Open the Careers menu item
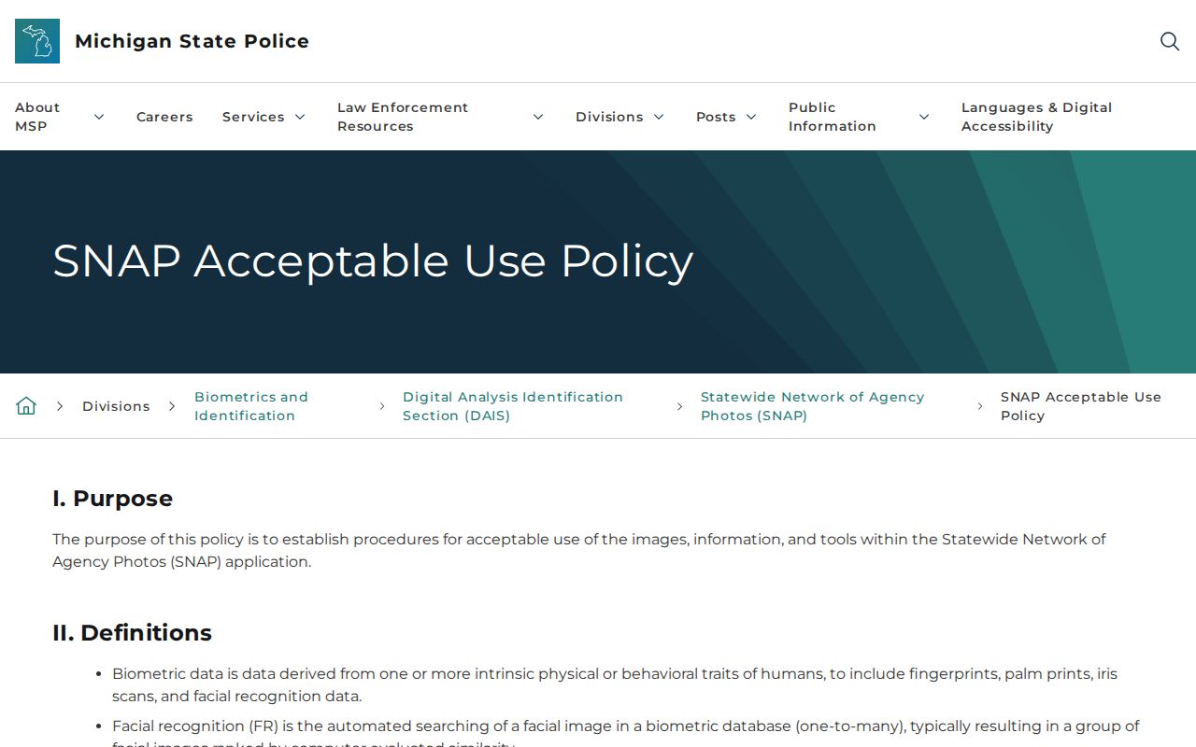Screen dimensions: 1196x747 164,117
